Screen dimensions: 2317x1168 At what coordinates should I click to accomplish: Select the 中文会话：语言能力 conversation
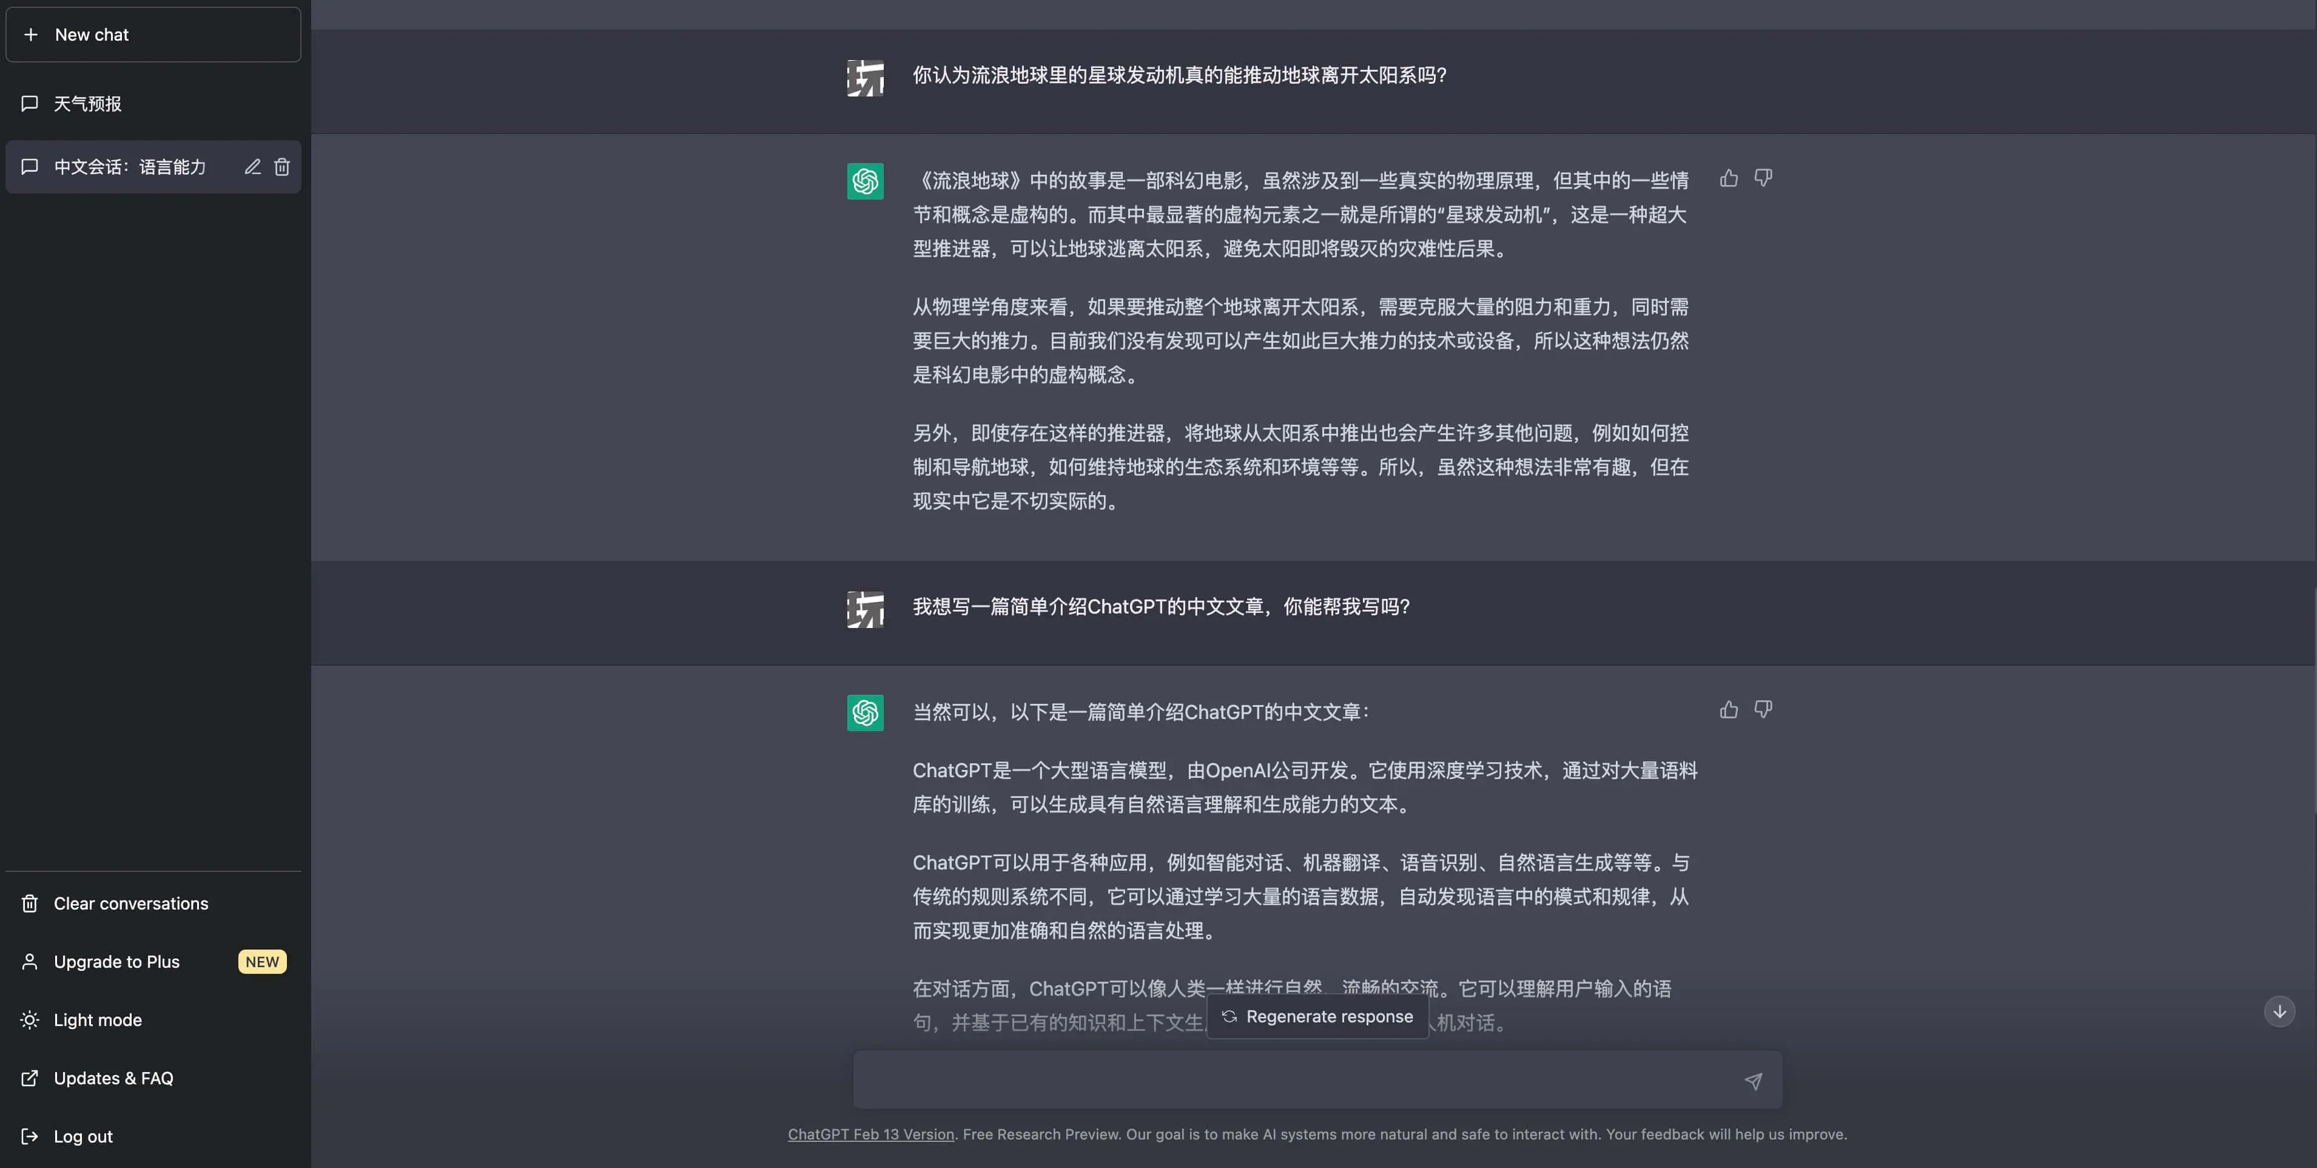153,166
